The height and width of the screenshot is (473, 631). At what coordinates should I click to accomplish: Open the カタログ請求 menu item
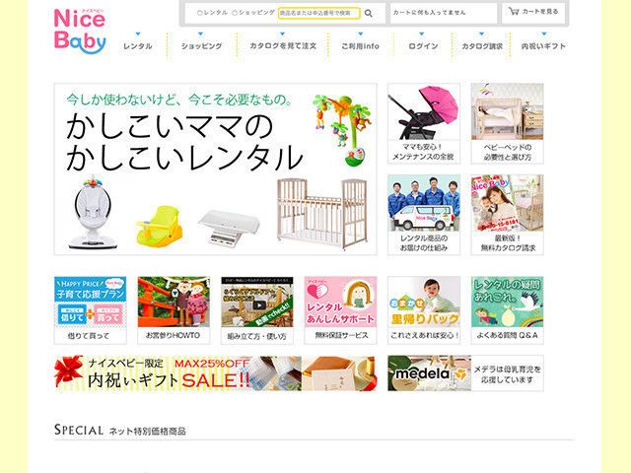point(482,46)
